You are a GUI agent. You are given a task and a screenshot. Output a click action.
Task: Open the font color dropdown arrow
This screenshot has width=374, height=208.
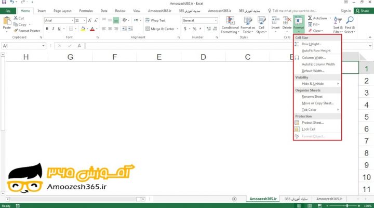pos(97,29)
